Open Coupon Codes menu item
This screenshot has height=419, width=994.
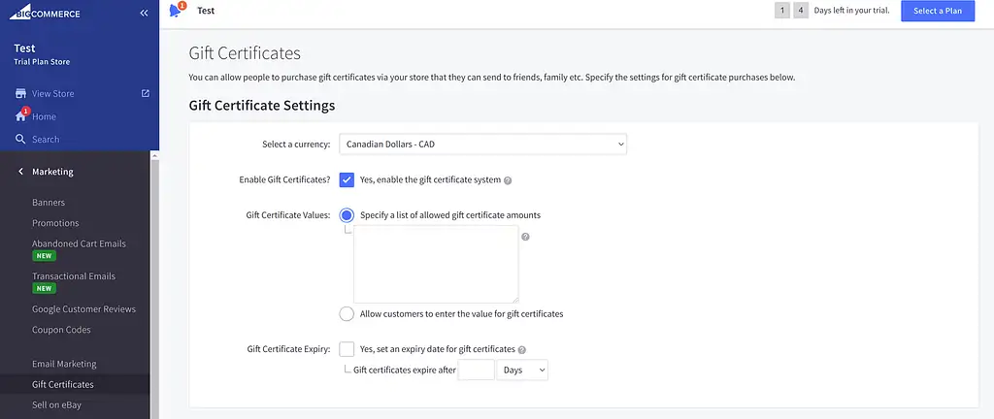61,330
